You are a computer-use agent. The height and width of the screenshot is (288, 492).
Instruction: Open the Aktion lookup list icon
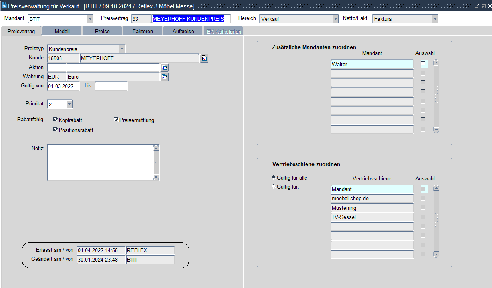(164, 68)
